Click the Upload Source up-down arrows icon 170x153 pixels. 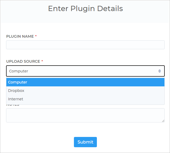pyautogui.click(x=159, y=71)
